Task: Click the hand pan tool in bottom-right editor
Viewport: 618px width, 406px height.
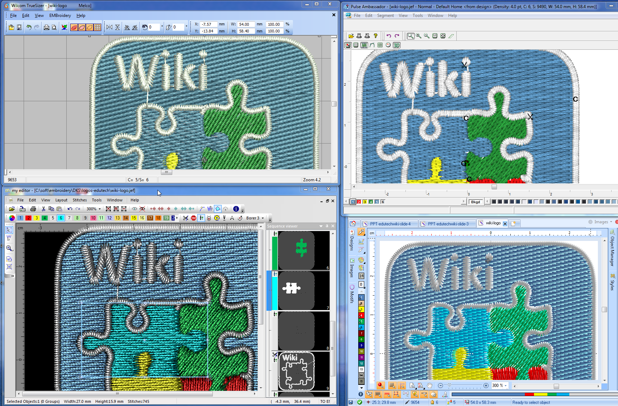Action: click(x=430, y=386)
